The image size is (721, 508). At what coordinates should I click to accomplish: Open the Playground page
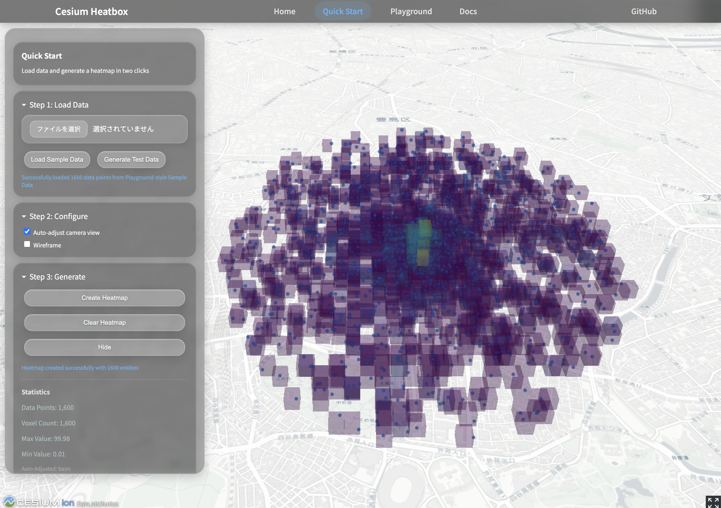pyautogui.click(x=411, y=11)
